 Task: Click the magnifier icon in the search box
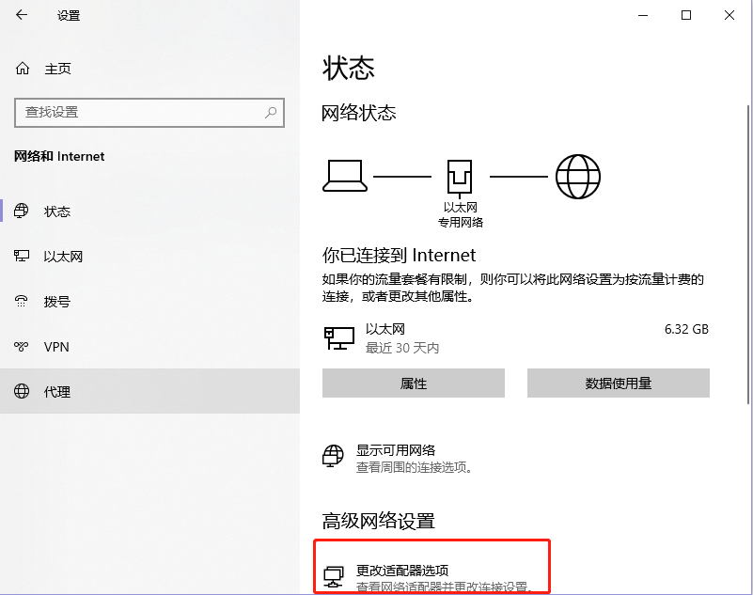(271, 113)
